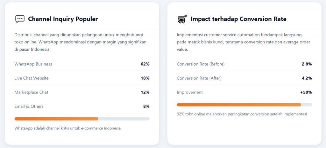
Task: Select the Marketplace Chat row label
Action: click(31, 92)
